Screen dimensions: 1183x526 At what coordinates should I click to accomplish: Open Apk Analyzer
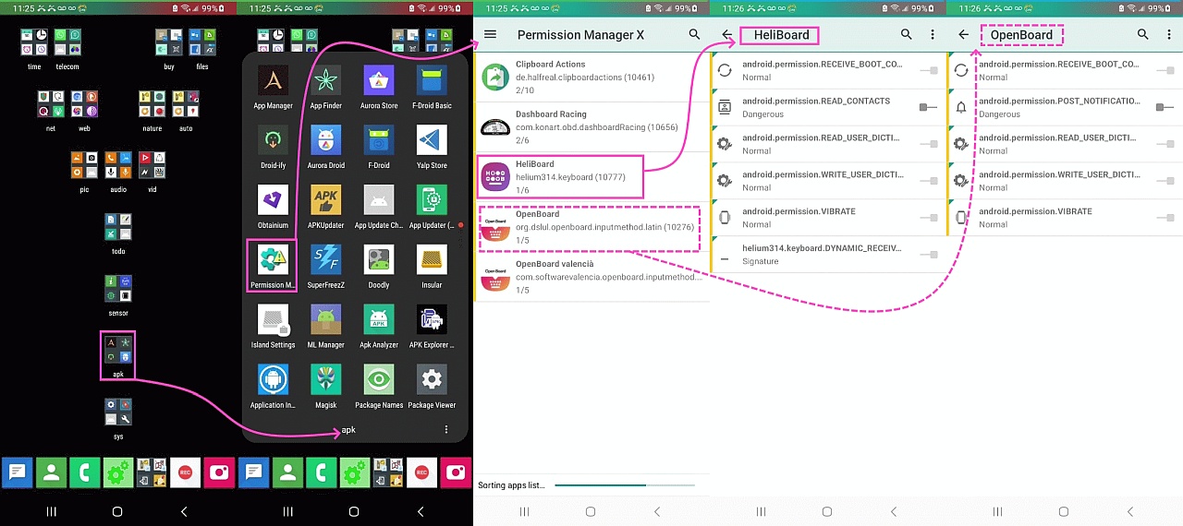(x=379, y=320)
